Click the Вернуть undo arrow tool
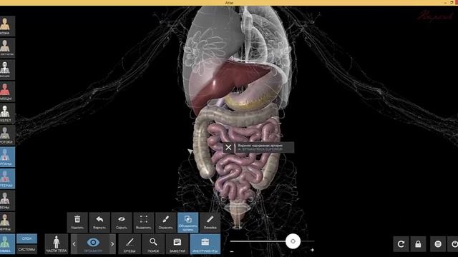 tap(99, 222)
